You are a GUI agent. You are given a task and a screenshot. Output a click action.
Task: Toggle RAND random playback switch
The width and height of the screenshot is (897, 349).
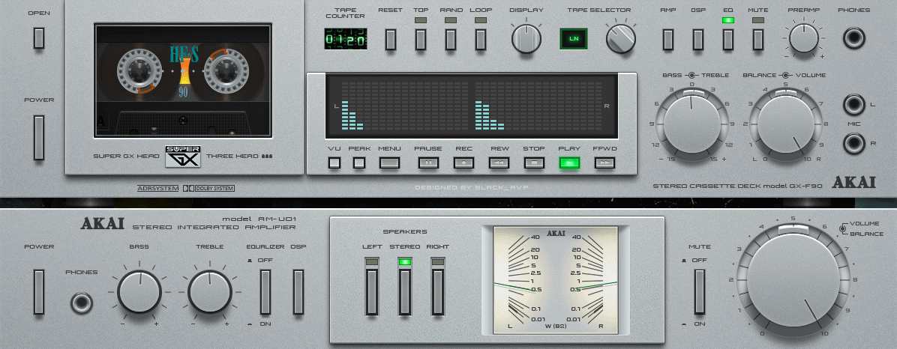click(x=451, y=39)
